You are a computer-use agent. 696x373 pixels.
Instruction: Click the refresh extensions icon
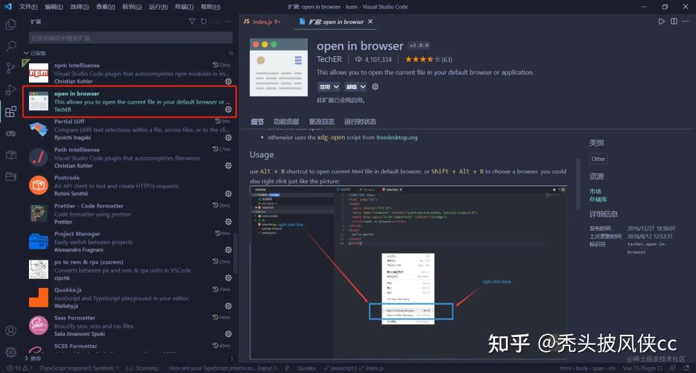pos(204,21)
